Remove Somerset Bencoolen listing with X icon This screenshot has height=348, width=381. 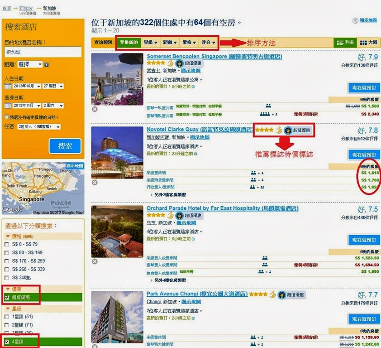[x=95, y=109]
